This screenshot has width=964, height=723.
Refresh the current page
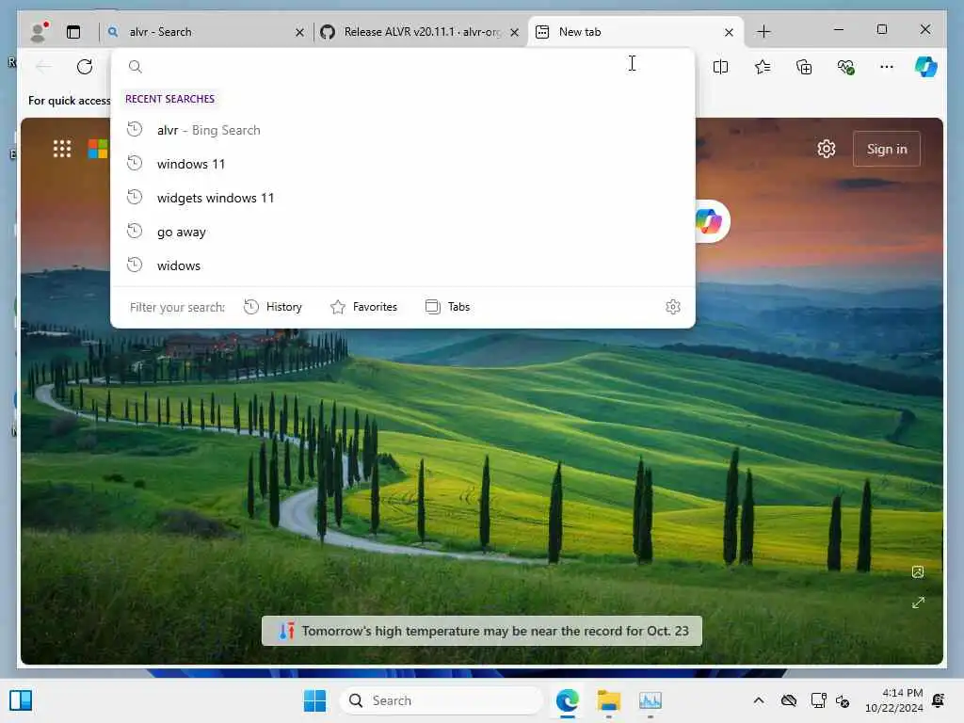click(x=85, y=67)
